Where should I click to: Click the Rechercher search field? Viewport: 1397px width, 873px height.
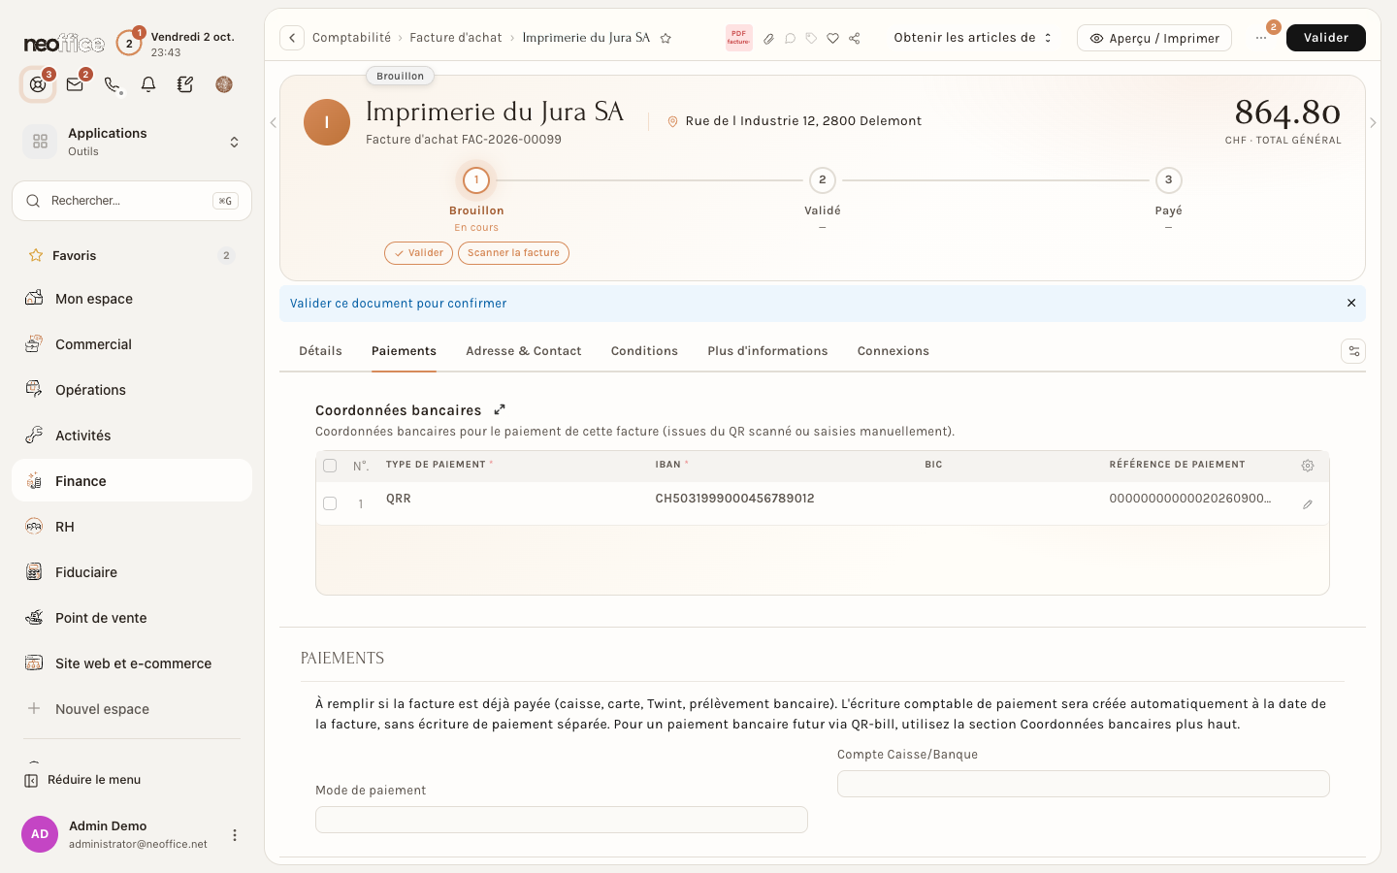tap(132, 201)
